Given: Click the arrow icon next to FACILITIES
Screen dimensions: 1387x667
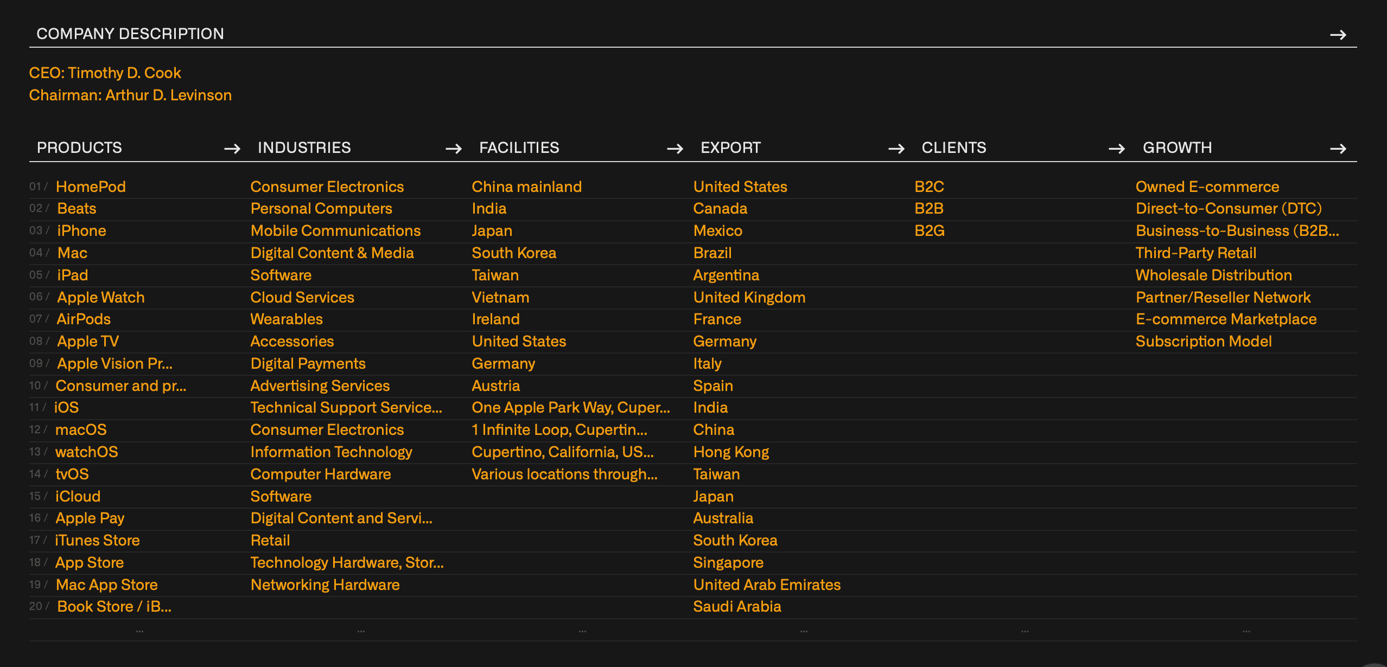Looking at the screenshot, I should click(676, 147).
